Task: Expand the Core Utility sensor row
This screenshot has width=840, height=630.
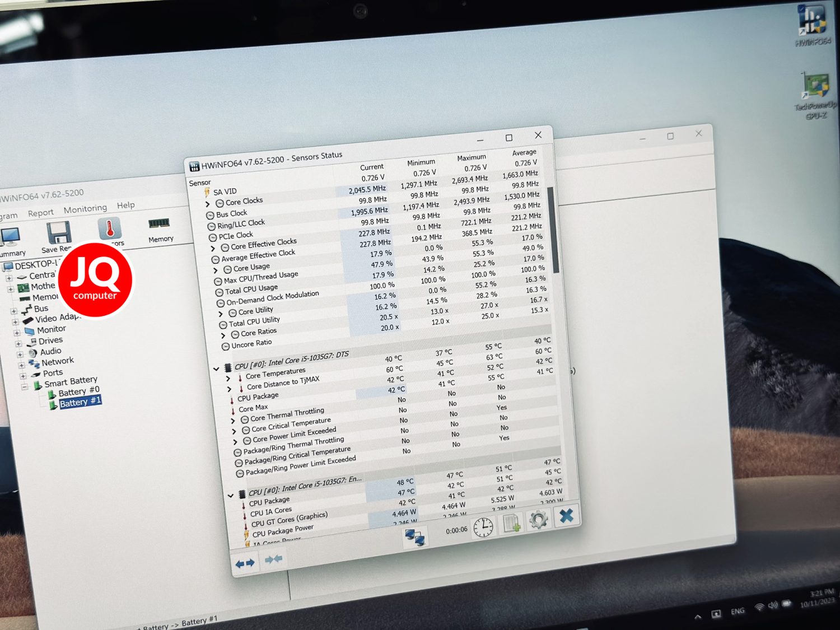Action: click(221, 314)
